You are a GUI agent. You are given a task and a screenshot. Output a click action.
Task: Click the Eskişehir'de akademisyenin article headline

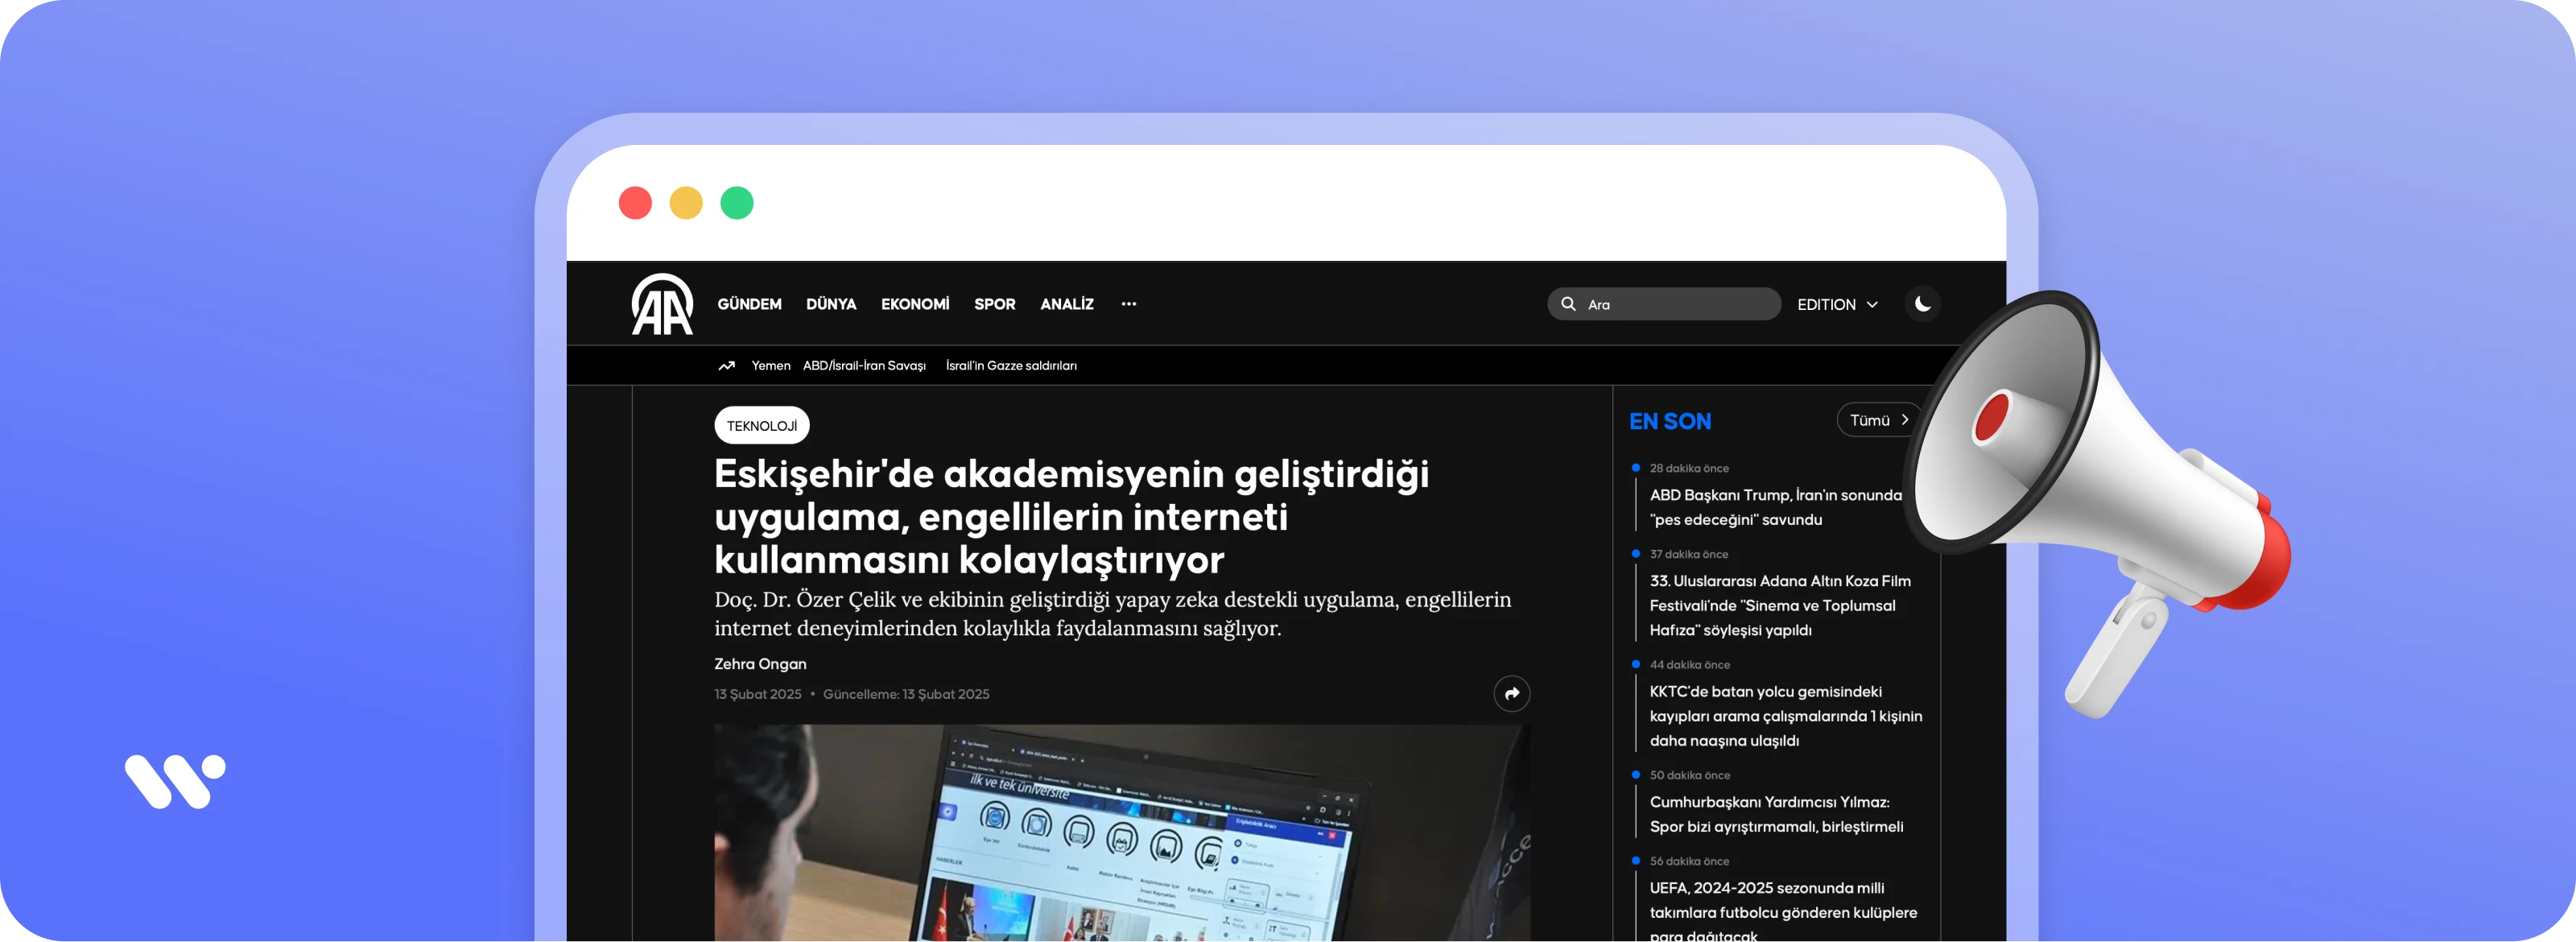pos(1071,516)
